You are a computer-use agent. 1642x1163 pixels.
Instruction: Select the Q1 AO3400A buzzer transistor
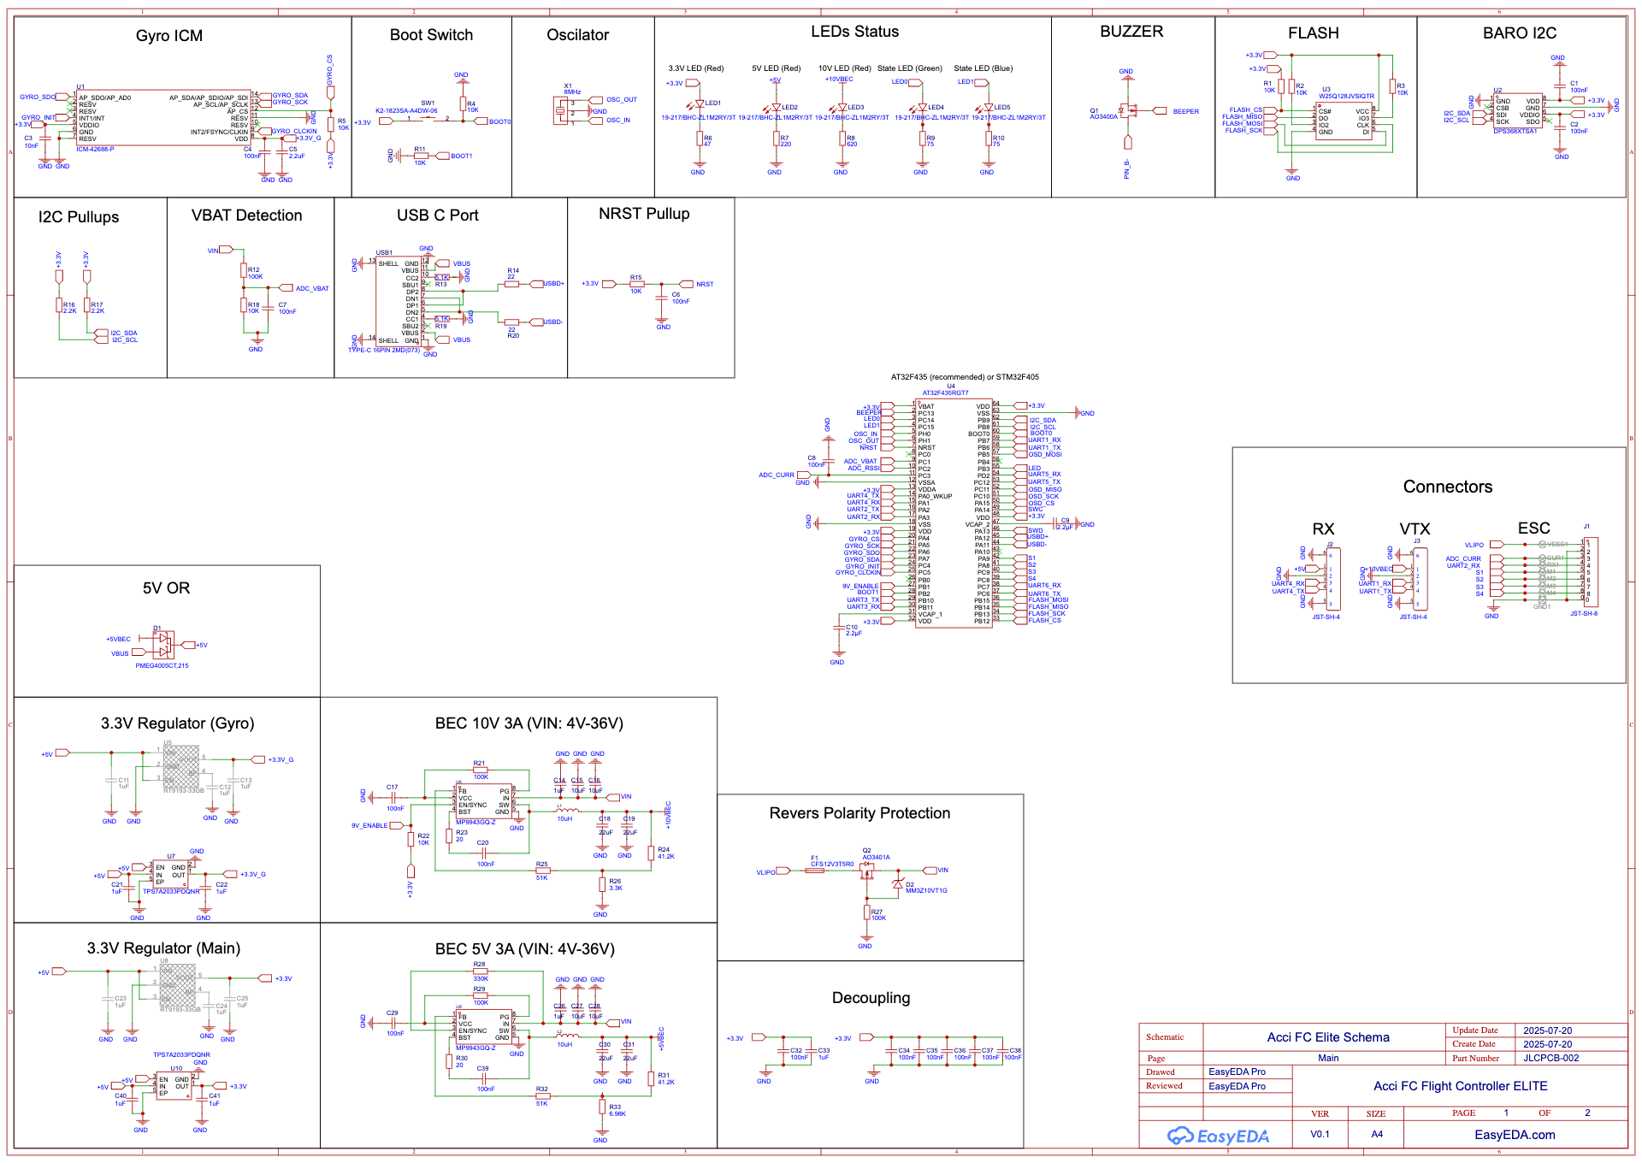(x=1128, y=110)
